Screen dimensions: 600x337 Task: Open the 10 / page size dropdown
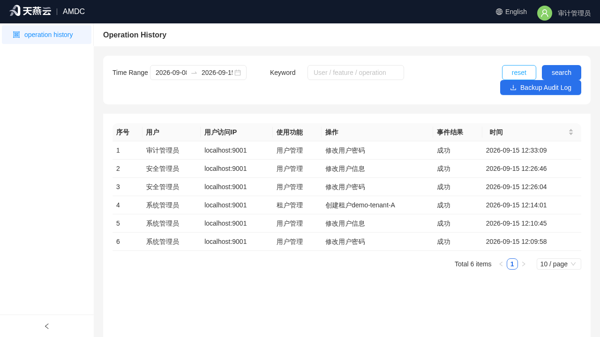559,264
